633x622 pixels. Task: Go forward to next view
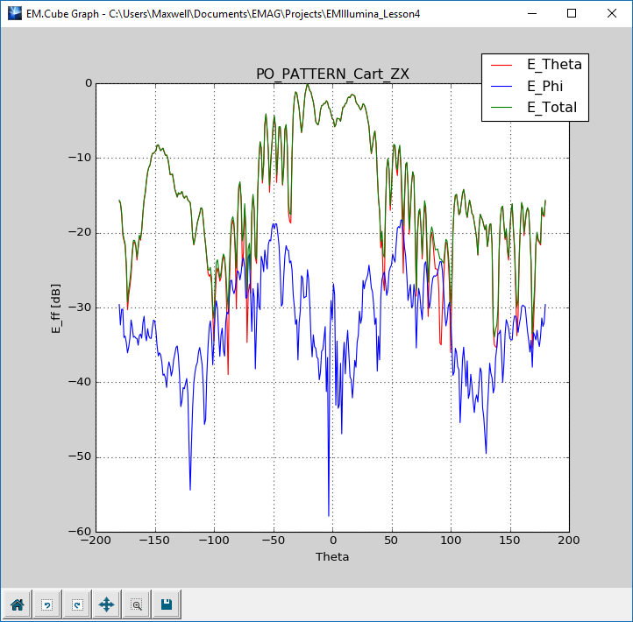pos(77,604)
